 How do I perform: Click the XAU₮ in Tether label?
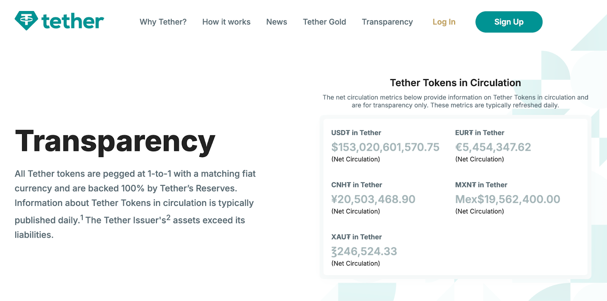click(356, 237)
